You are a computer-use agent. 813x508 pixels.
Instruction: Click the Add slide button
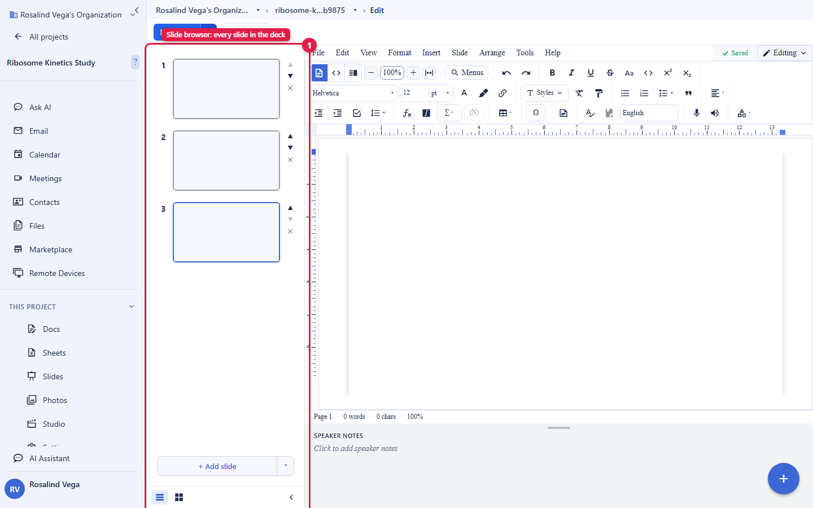tap(217, 466)
